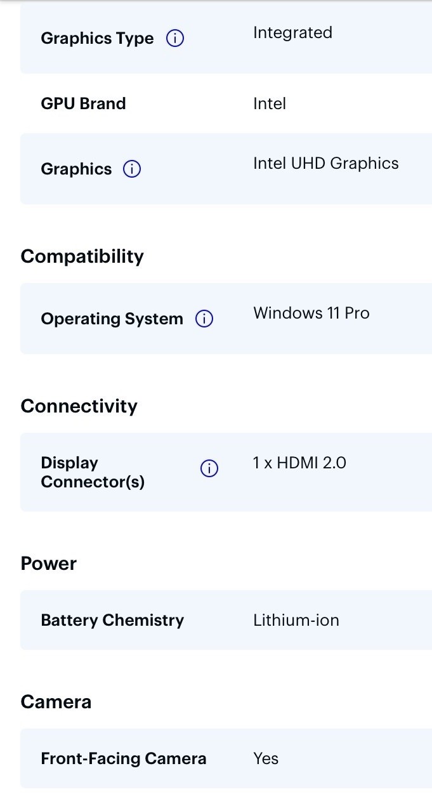
Task: Open the Graphics Type info icon
Action: (175, 39)
